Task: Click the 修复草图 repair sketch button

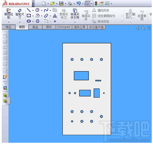Action: click(x=142, y=15)
